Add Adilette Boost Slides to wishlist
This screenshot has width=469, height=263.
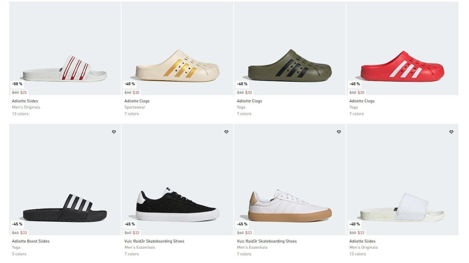[114, 132]
